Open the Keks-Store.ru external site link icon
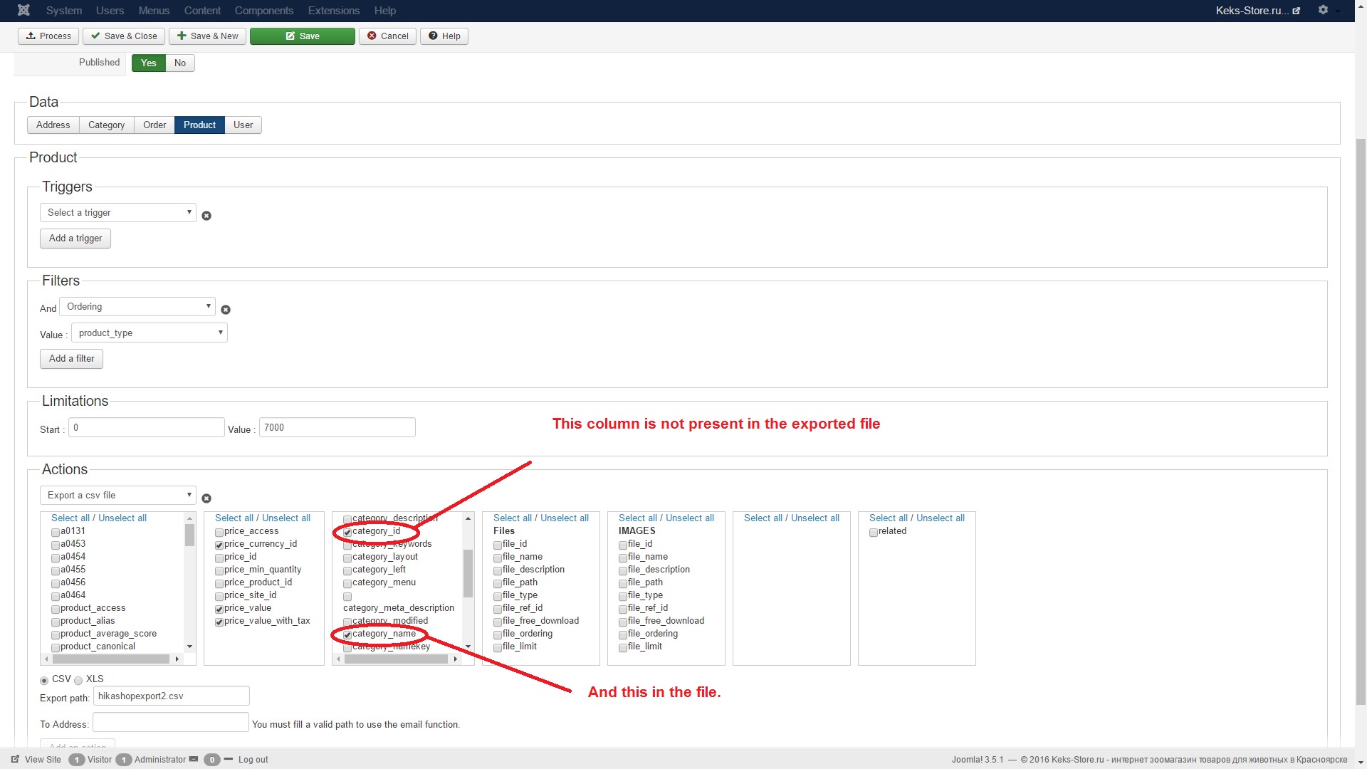 [1297, 11]
